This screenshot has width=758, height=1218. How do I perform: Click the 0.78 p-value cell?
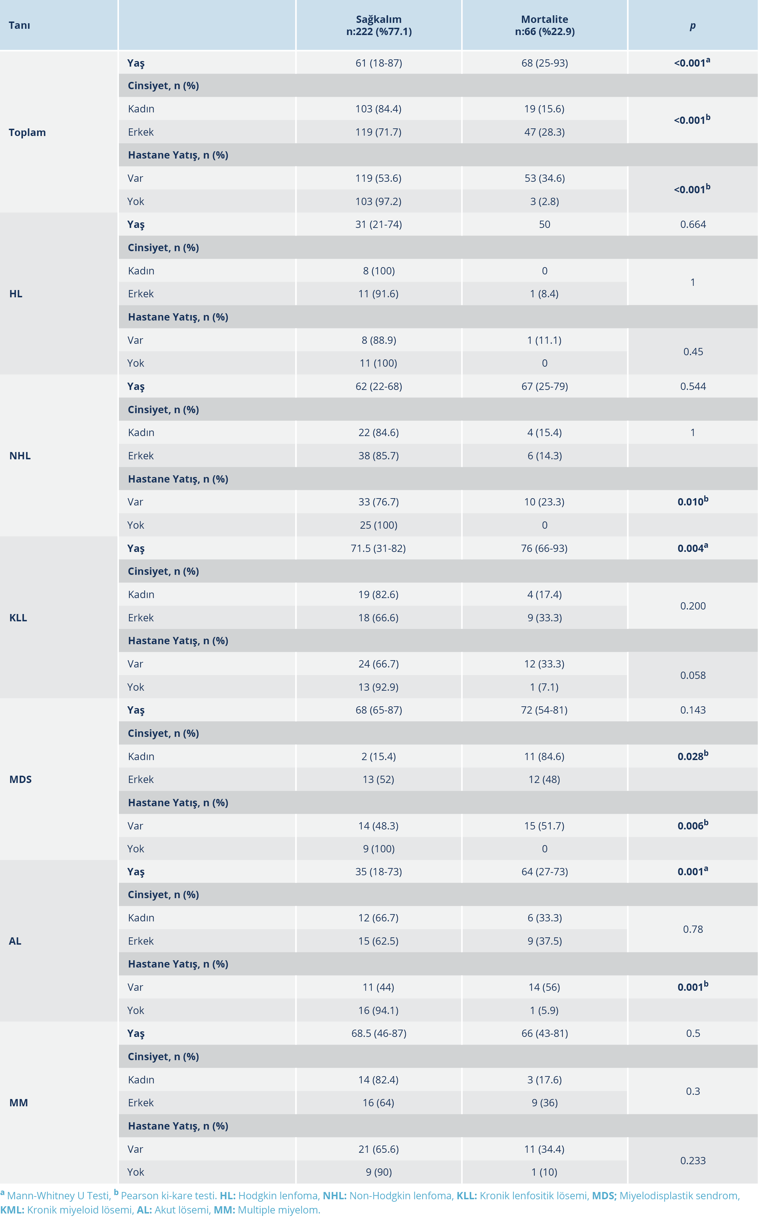(693, 929)
